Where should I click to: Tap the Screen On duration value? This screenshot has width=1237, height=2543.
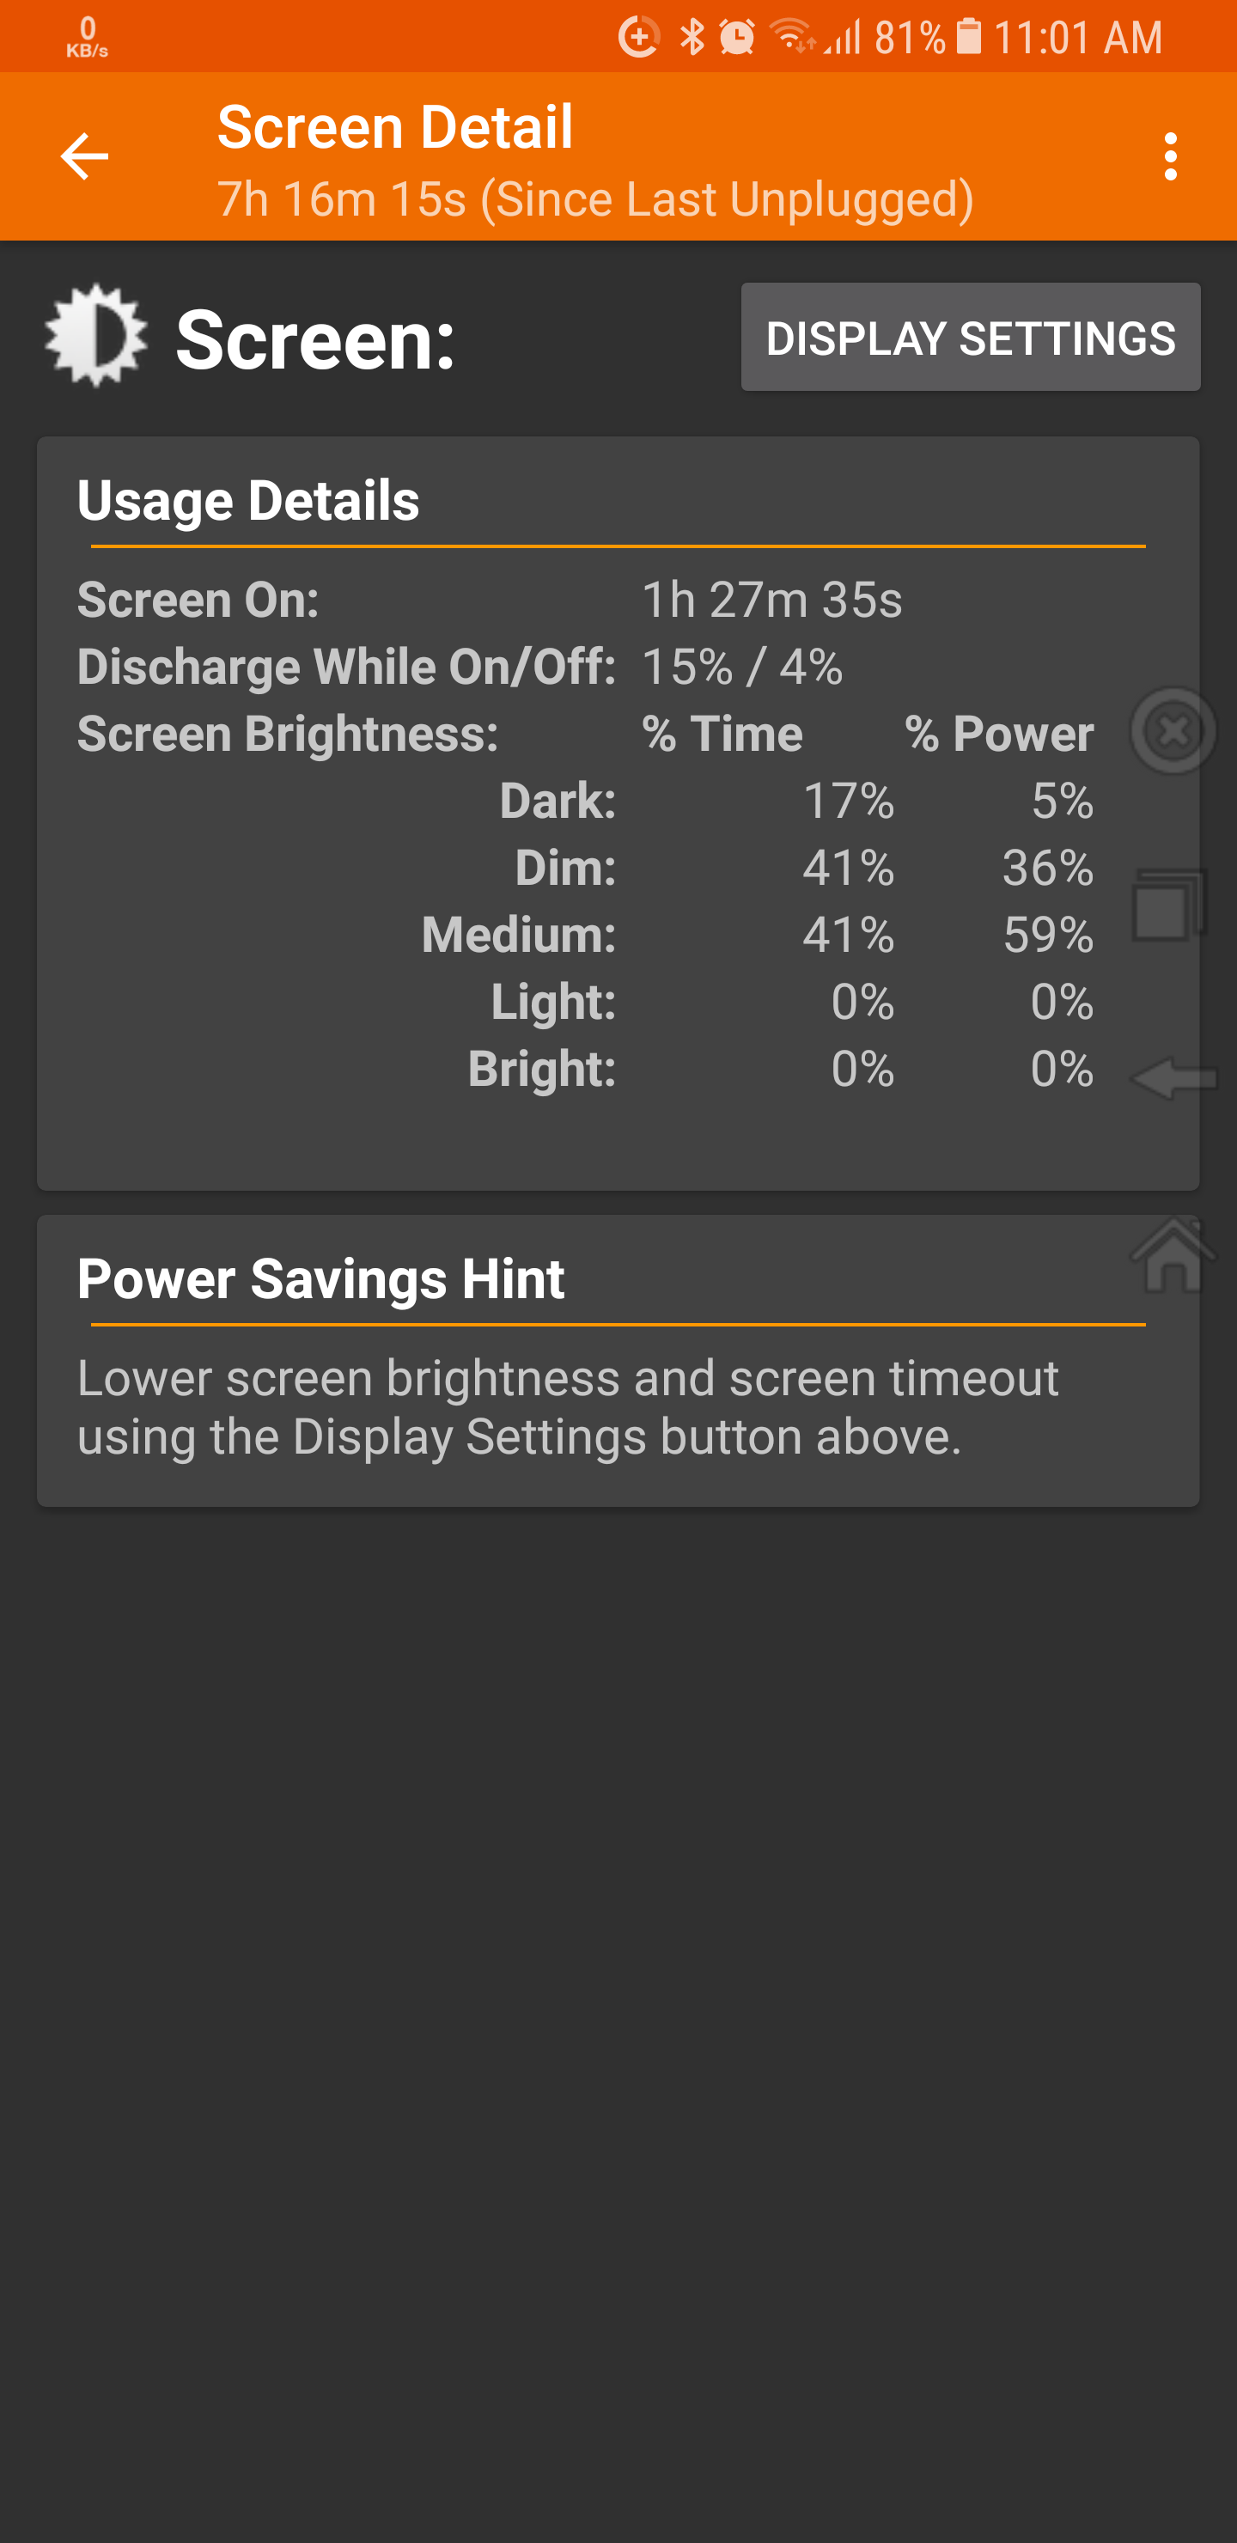[772, 601]
